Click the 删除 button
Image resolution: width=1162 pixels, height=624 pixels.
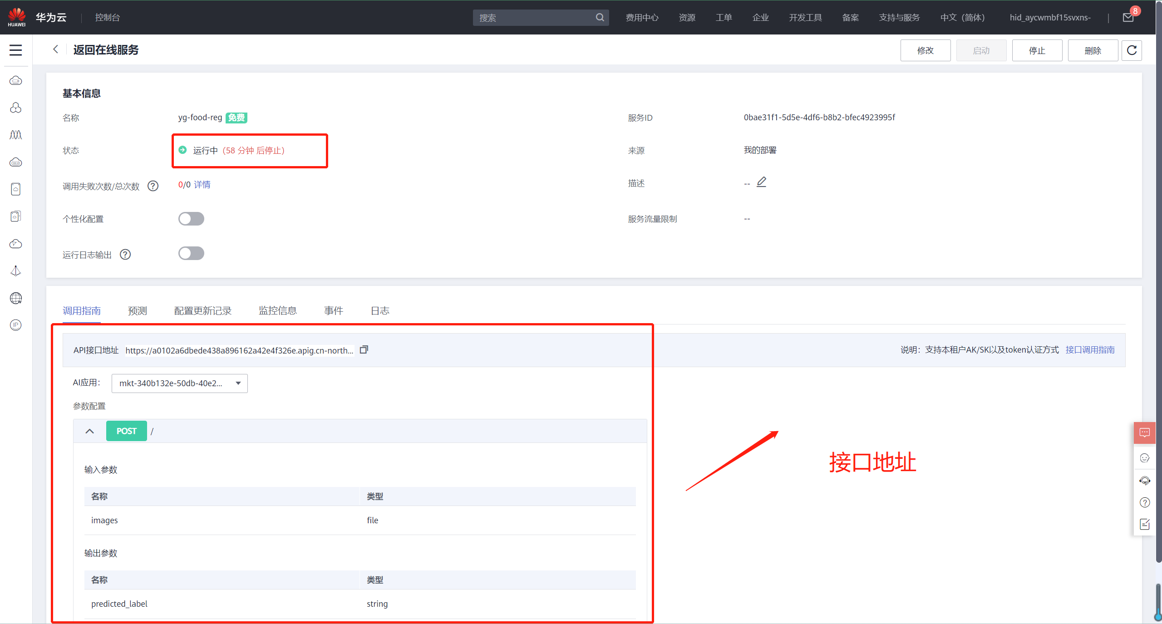click(x=1093, y=50)
